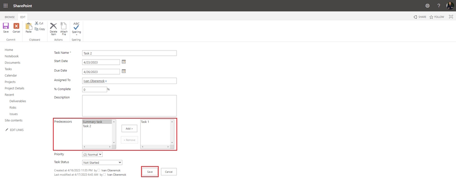Click the bottom Cancel button
The width and height of the screenshot is (456, 183).
tap(168, 172)
